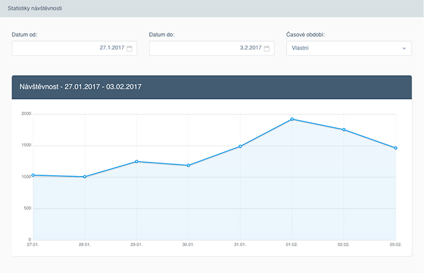
Task: Click the 29.01. x-axis label
Action: coord(137,245)
